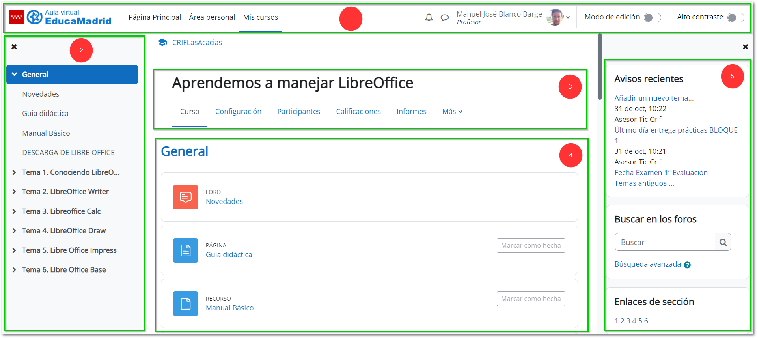Click the user profile avatar photo

[x=555, y=17]
